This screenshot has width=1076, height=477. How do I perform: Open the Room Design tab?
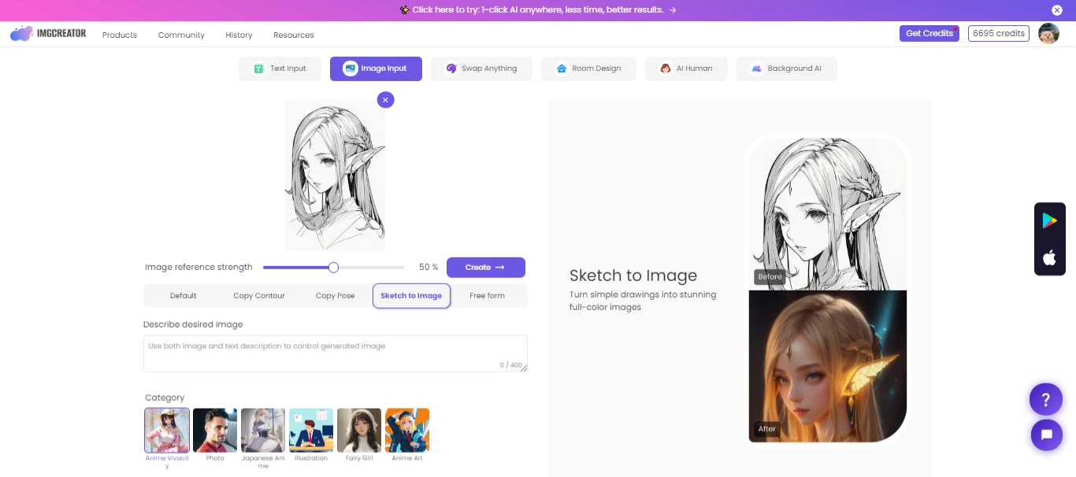click(x=588, y=68)
